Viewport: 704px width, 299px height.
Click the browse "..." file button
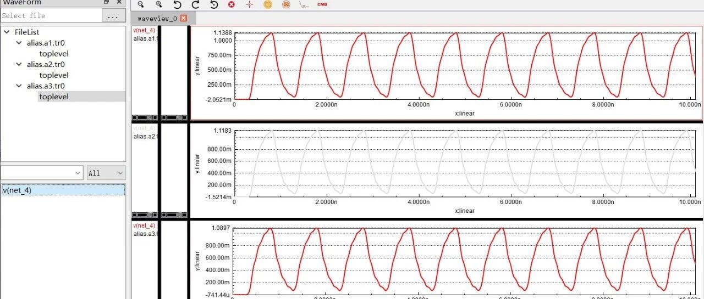click(x=113, y=16)
